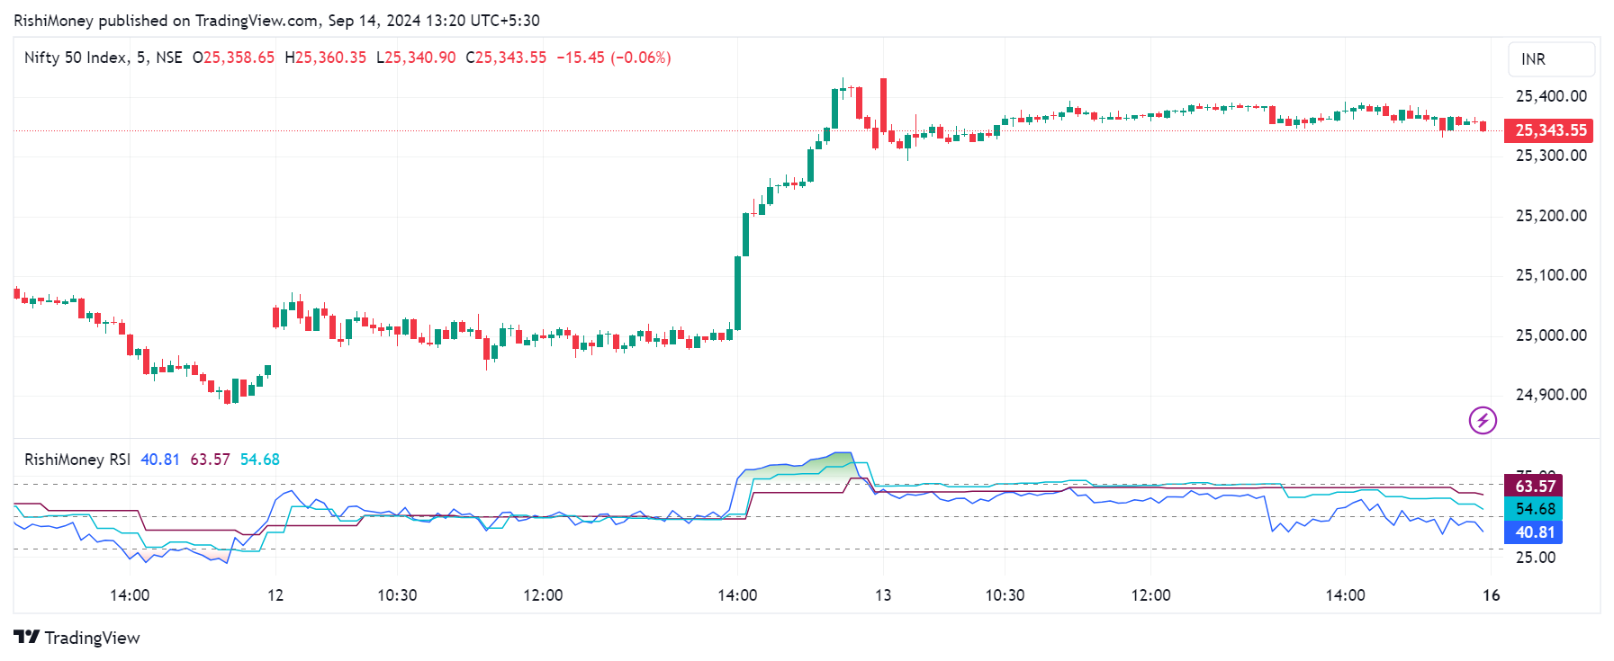
Task: Click the first 14:00 time axis label
Action: [x=130, y=595]
